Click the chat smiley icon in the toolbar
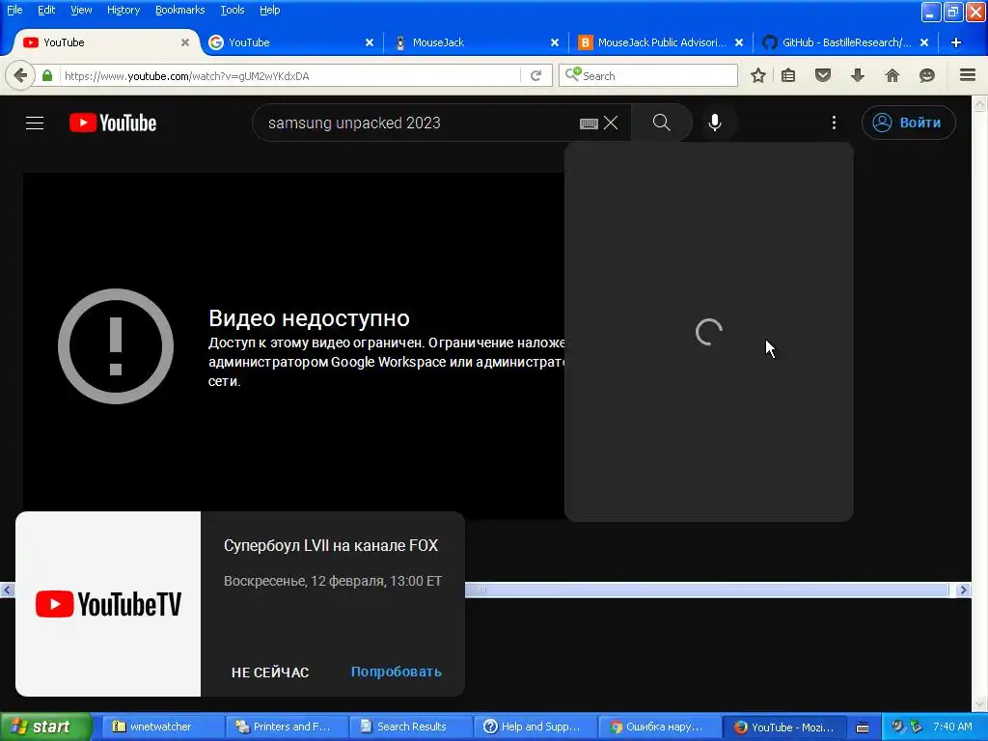988x741 pixels. pyautogui.click(x=927, y=75)
